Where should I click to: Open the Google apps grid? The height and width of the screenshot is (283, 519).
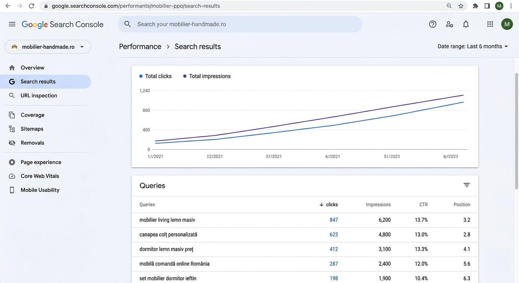[x=490, y=24]
